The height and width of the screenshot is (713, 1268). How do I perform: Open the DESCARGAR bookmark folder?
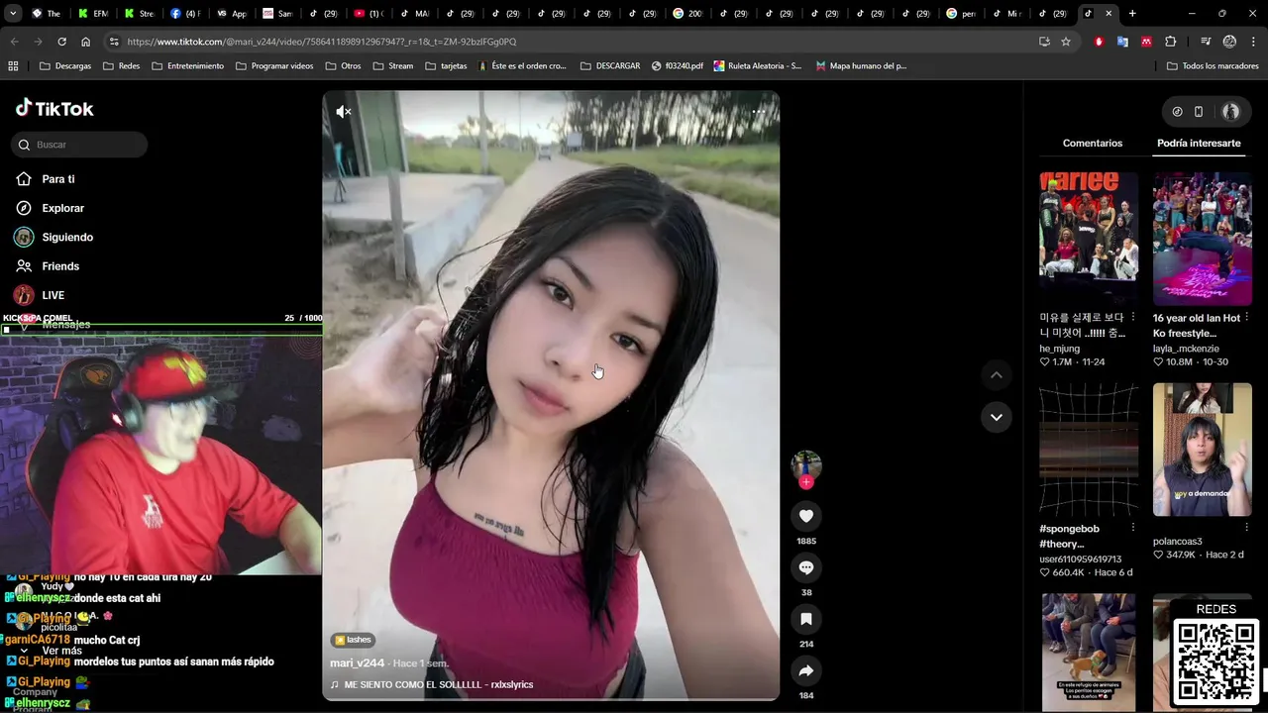609,66
